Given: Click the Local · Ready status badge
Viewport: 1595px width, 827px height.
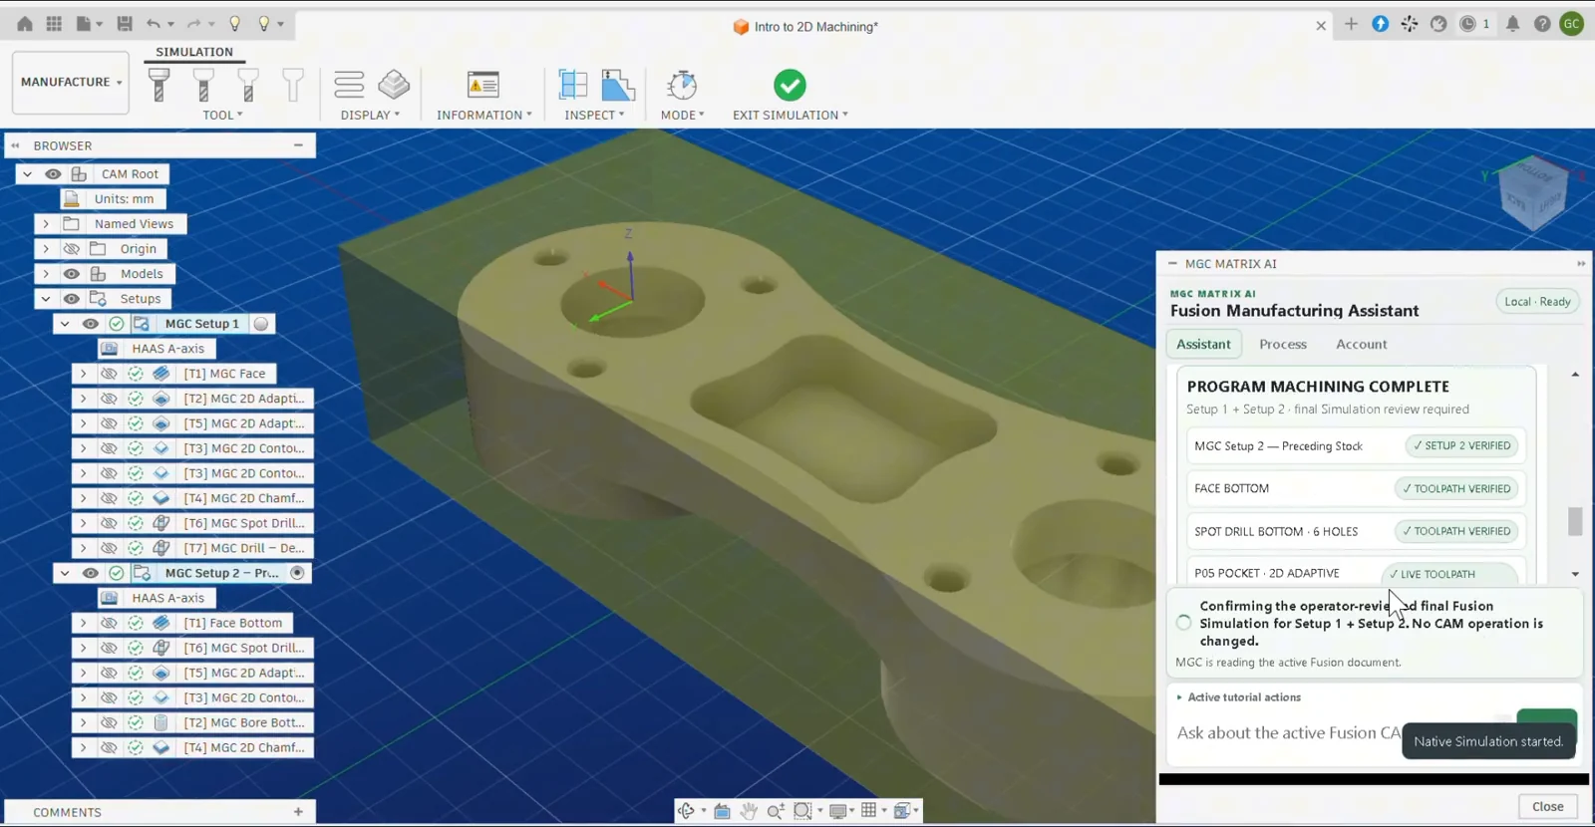Looking at the screenshot, I should click(1537, 302).
